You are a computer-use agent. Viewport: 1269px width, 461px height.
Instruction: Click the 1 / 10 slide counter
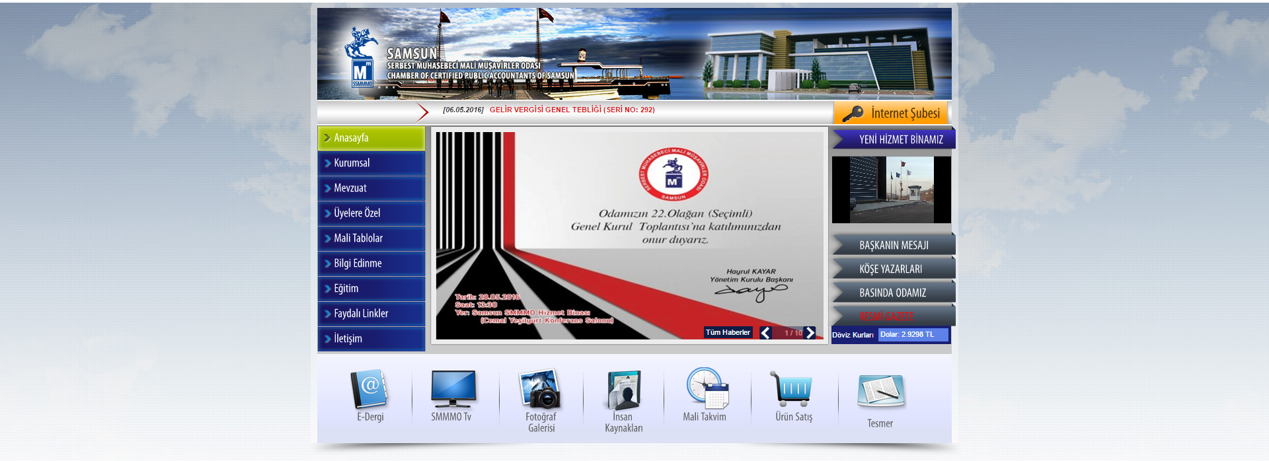click(x=793, y=333)
